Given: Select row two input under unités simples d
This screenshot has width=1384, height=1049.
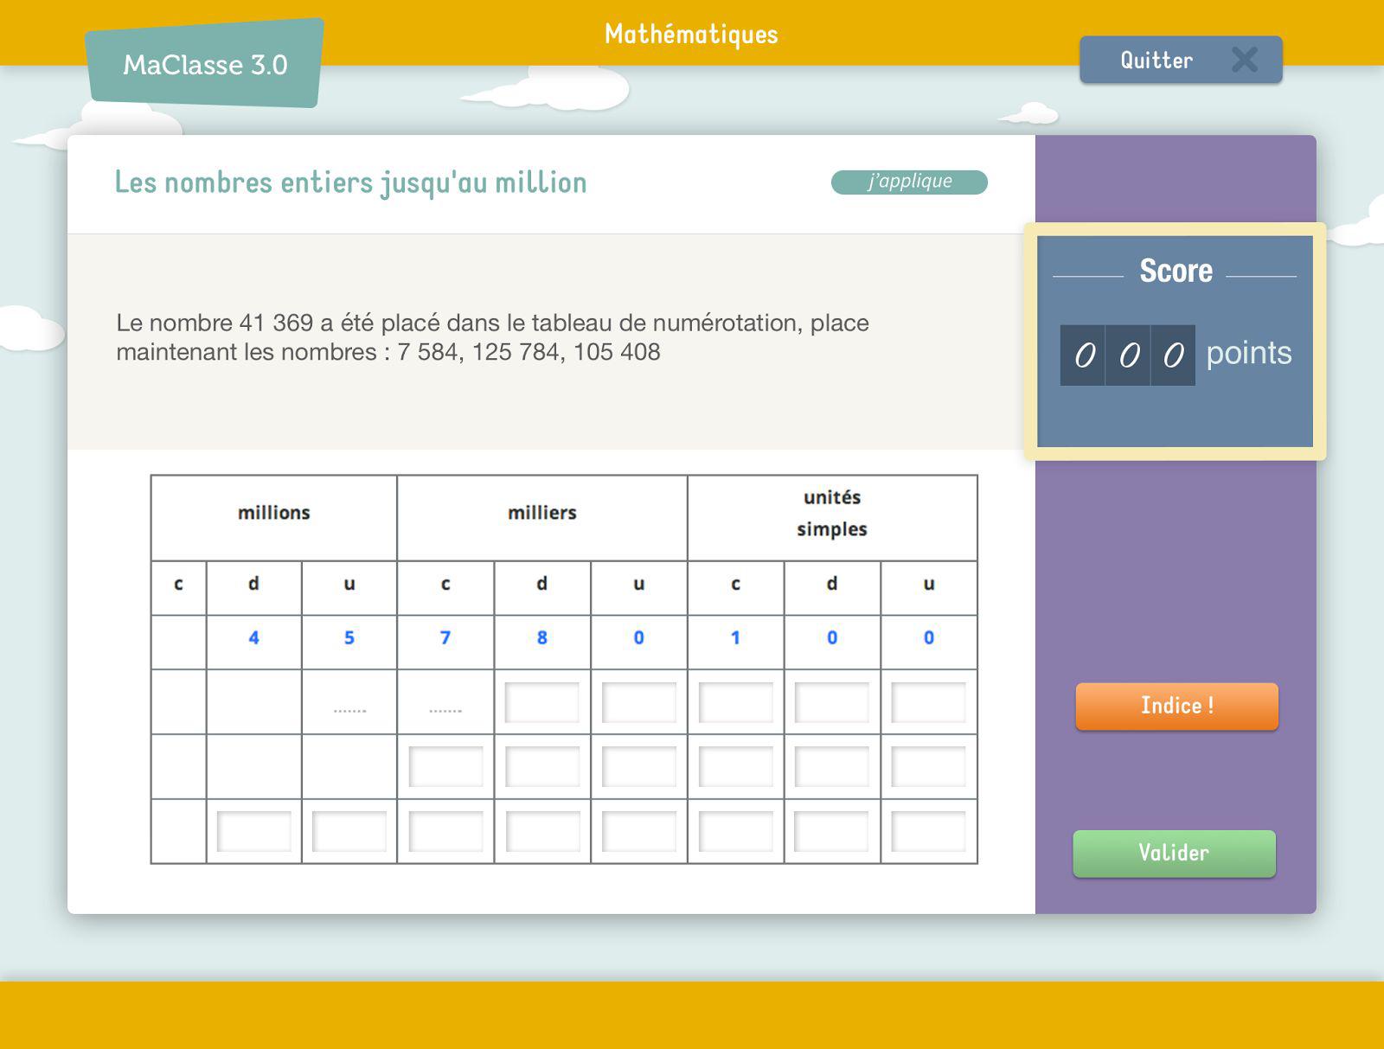Looking at the screenshot, I should 832,702.
